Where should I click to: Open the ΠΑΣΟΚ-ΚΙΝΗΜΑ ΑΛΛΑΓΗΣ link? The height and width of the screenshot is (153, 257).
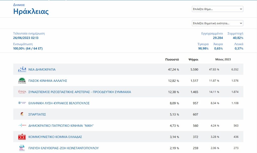click(48, 81)
